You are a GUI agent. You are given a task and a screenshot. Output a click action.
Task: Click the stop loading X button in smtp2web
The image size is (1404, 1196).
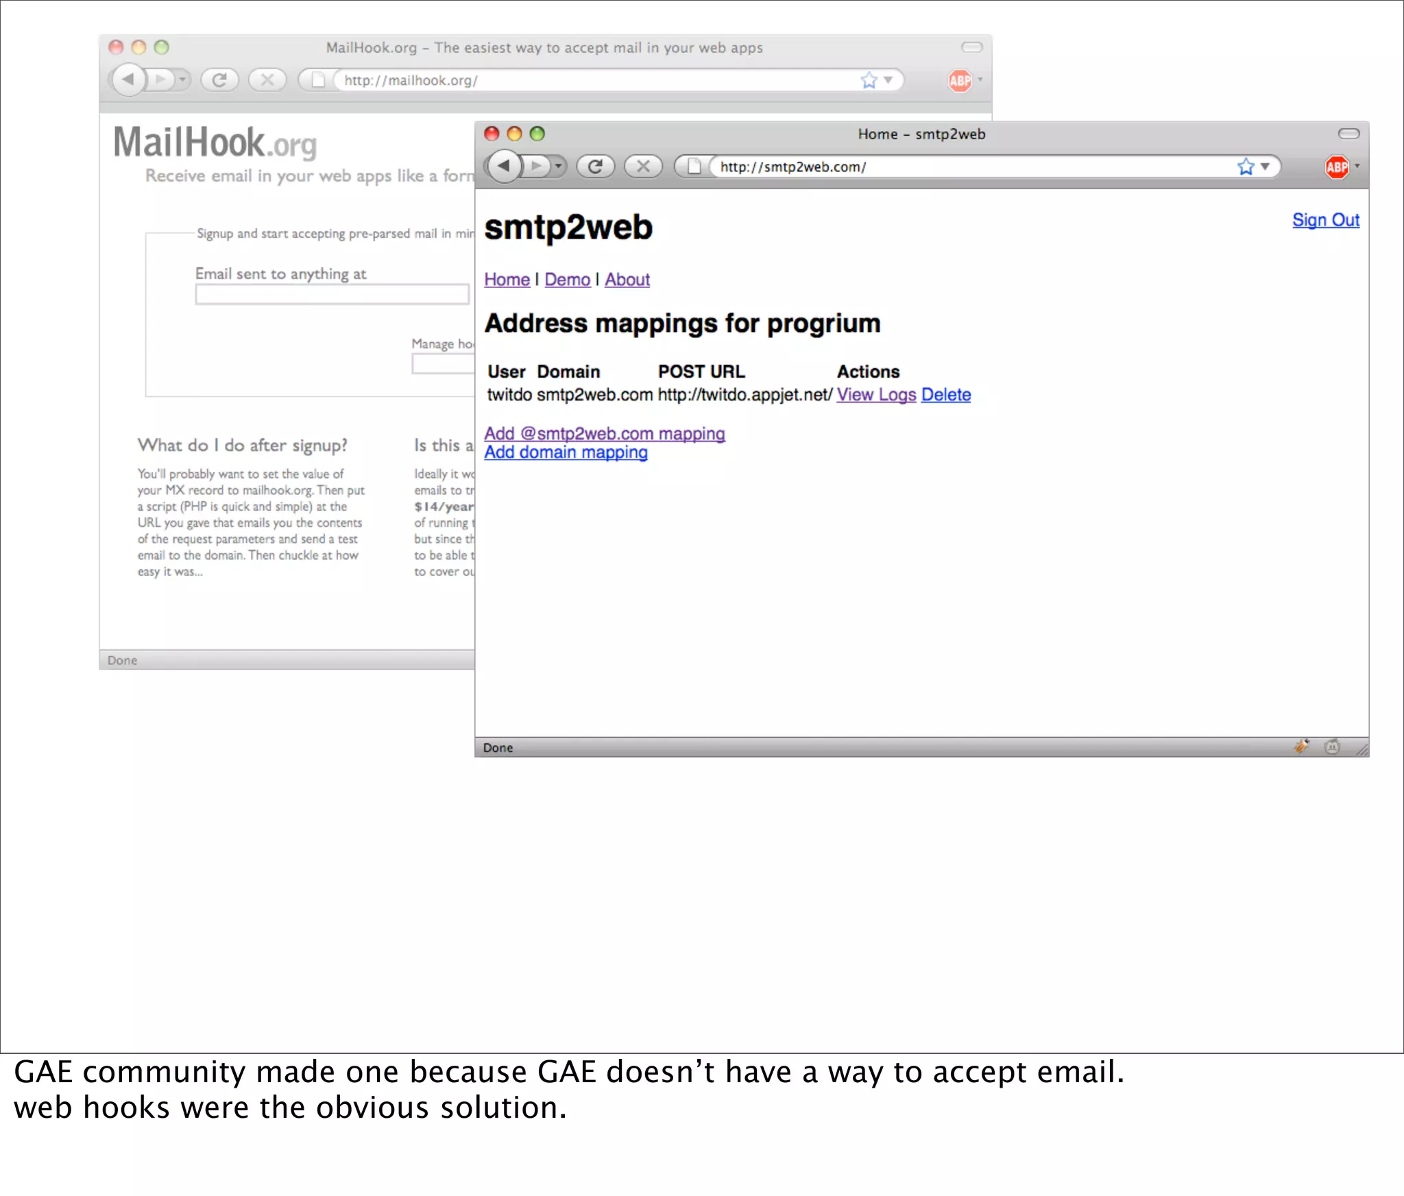[x=642, y=166]
